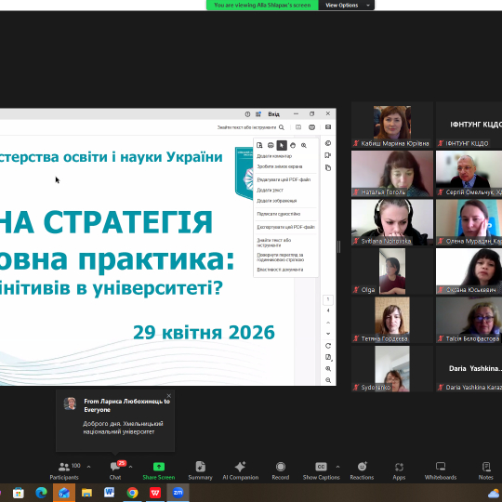Image resolution: width=502 pixels, height=502 pixels.
Task: Open the bookmarks panel icon in Acrobat sidebar
Action: pos(328,155)
